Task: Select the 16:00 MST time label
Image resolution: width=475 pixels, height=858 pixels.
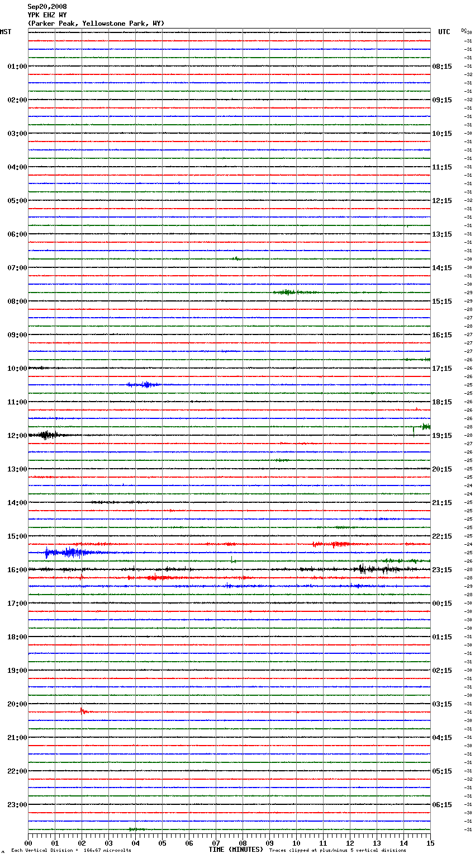Action: [x=17, y=570]
